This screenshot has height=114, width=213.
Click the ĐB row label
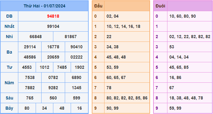click(9, 16)
